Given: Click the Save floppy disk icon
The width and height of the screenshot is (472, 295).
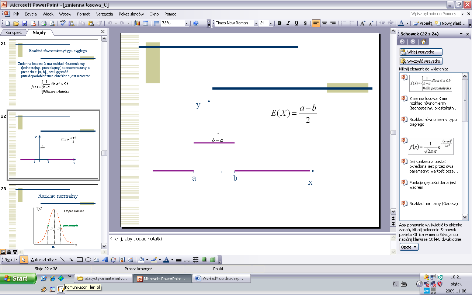Looking at the screenshot, I should [x=25, y=23].
